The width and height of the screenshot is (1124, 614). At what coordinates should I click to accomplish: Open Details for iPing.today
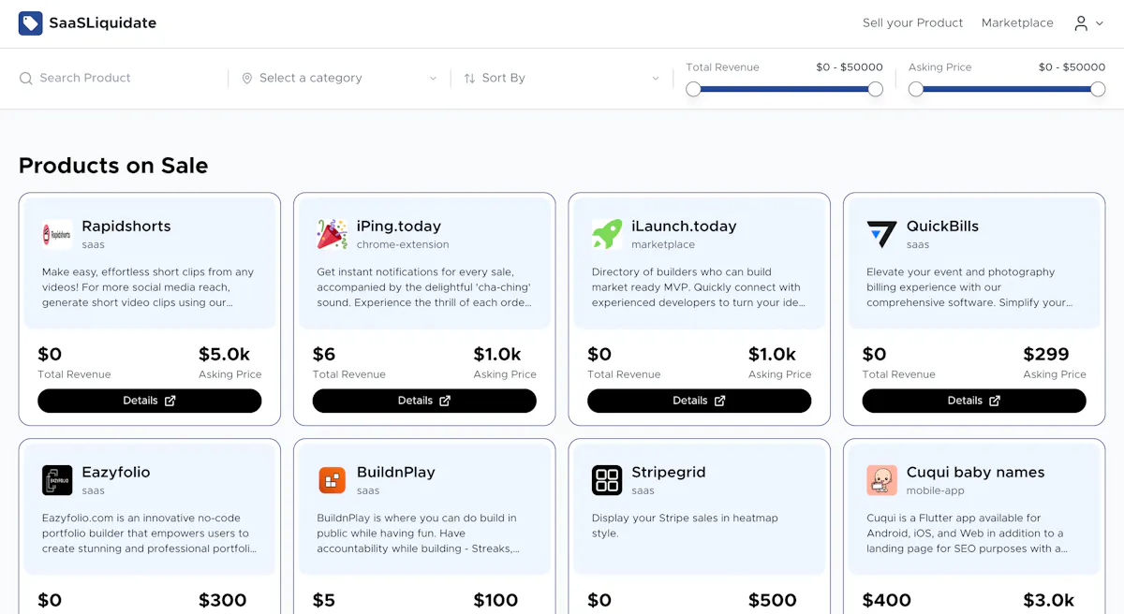point(424,401)
